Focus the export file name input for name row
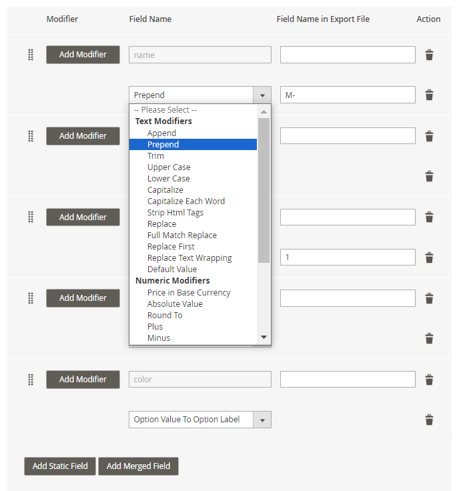This screenshot has height=491, width=457. 348,55
